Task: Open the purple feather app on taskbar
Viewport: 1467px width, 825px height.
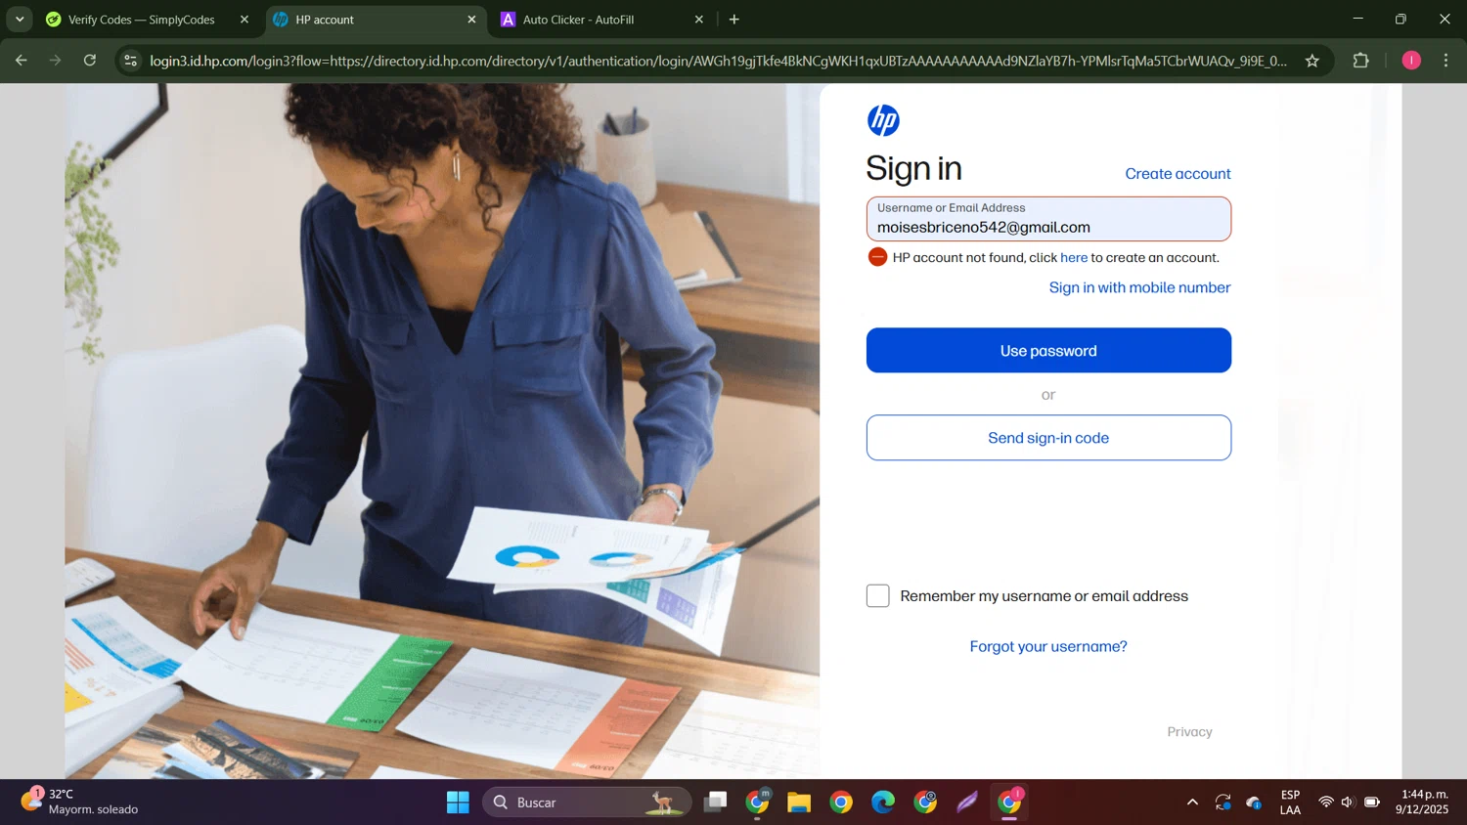Action: click(967, 803)
